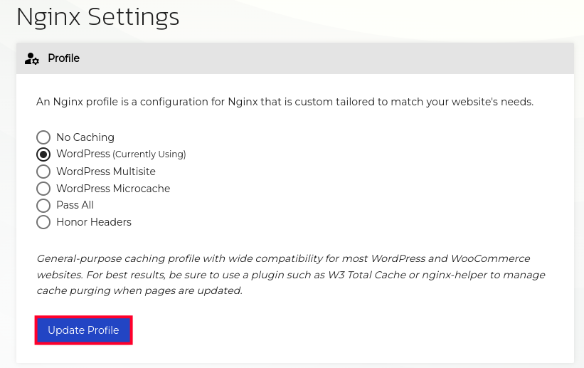The image size is (584, 368).
Task: Click the Profile section title text
Action: click(x=63, y=58)
